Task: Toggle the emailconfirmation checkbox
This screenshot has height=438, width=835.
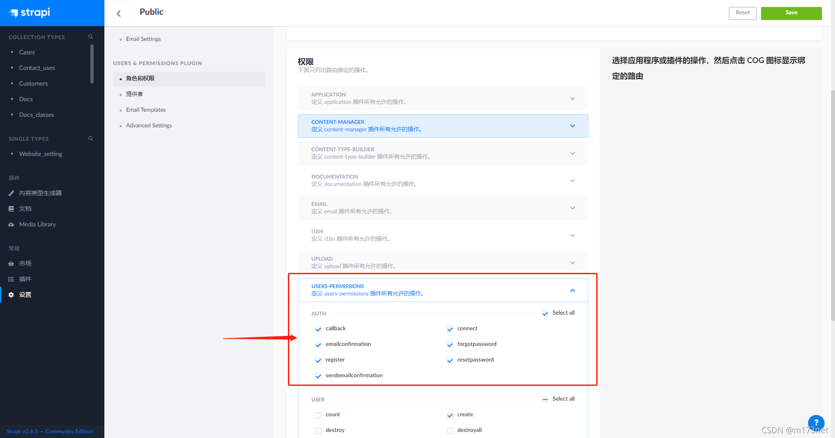Action: (x=318, y=345)
